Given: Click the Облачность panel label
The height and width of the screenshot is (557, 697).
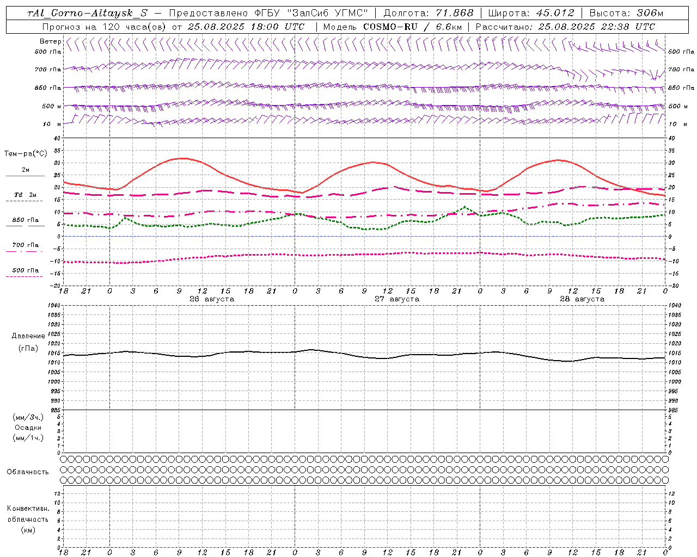Looking at the screenshot, I should [x=28, y=472].
